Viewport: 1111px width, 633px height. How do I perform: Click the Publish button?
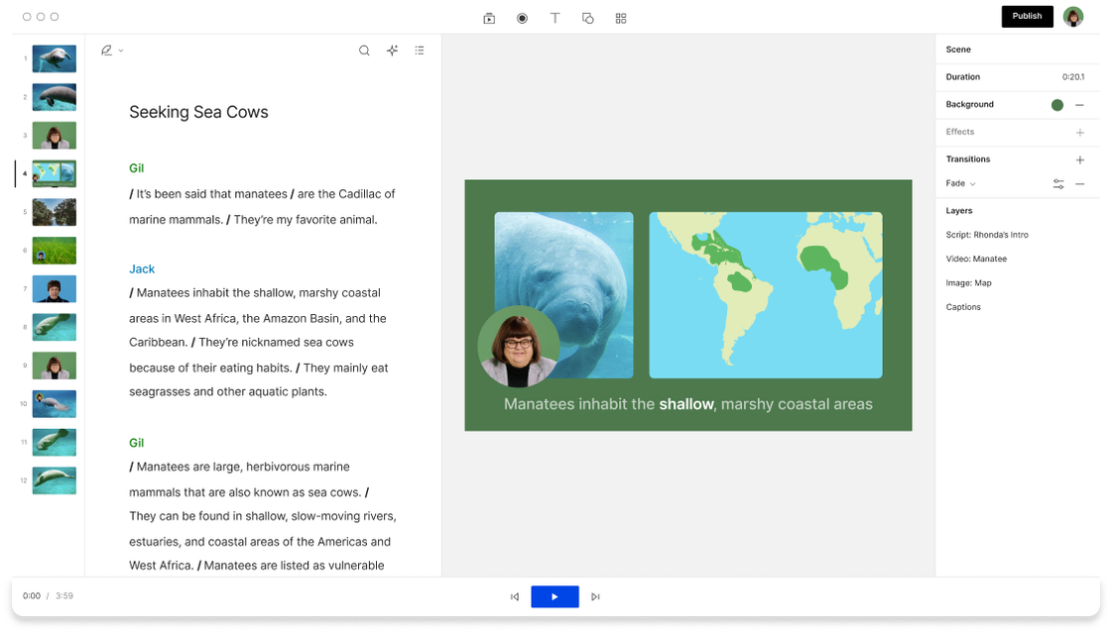[x=1027, y=16]
